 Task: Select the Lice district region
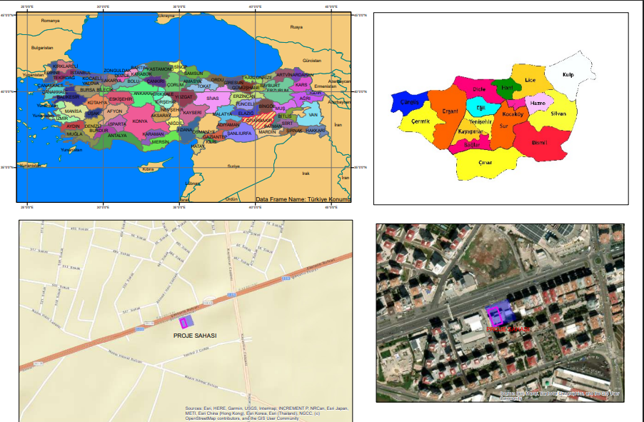tap(529, 81)
